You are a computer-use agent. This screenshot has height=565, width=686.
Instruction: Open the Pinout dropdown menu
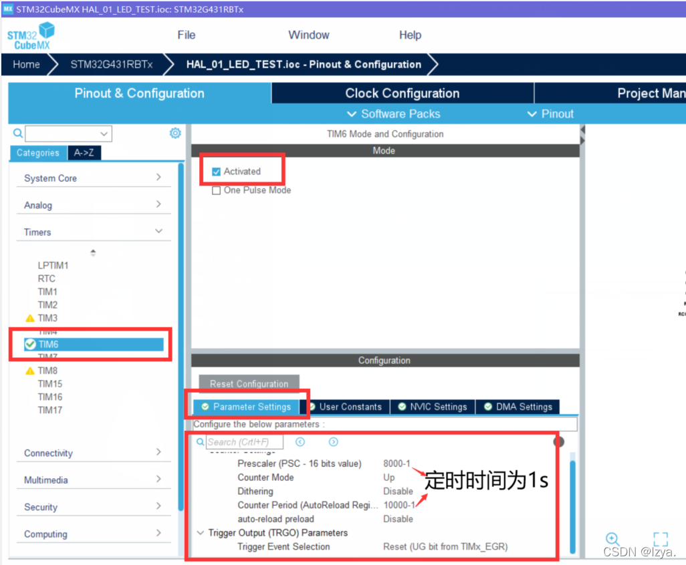(x=550, y=114)
